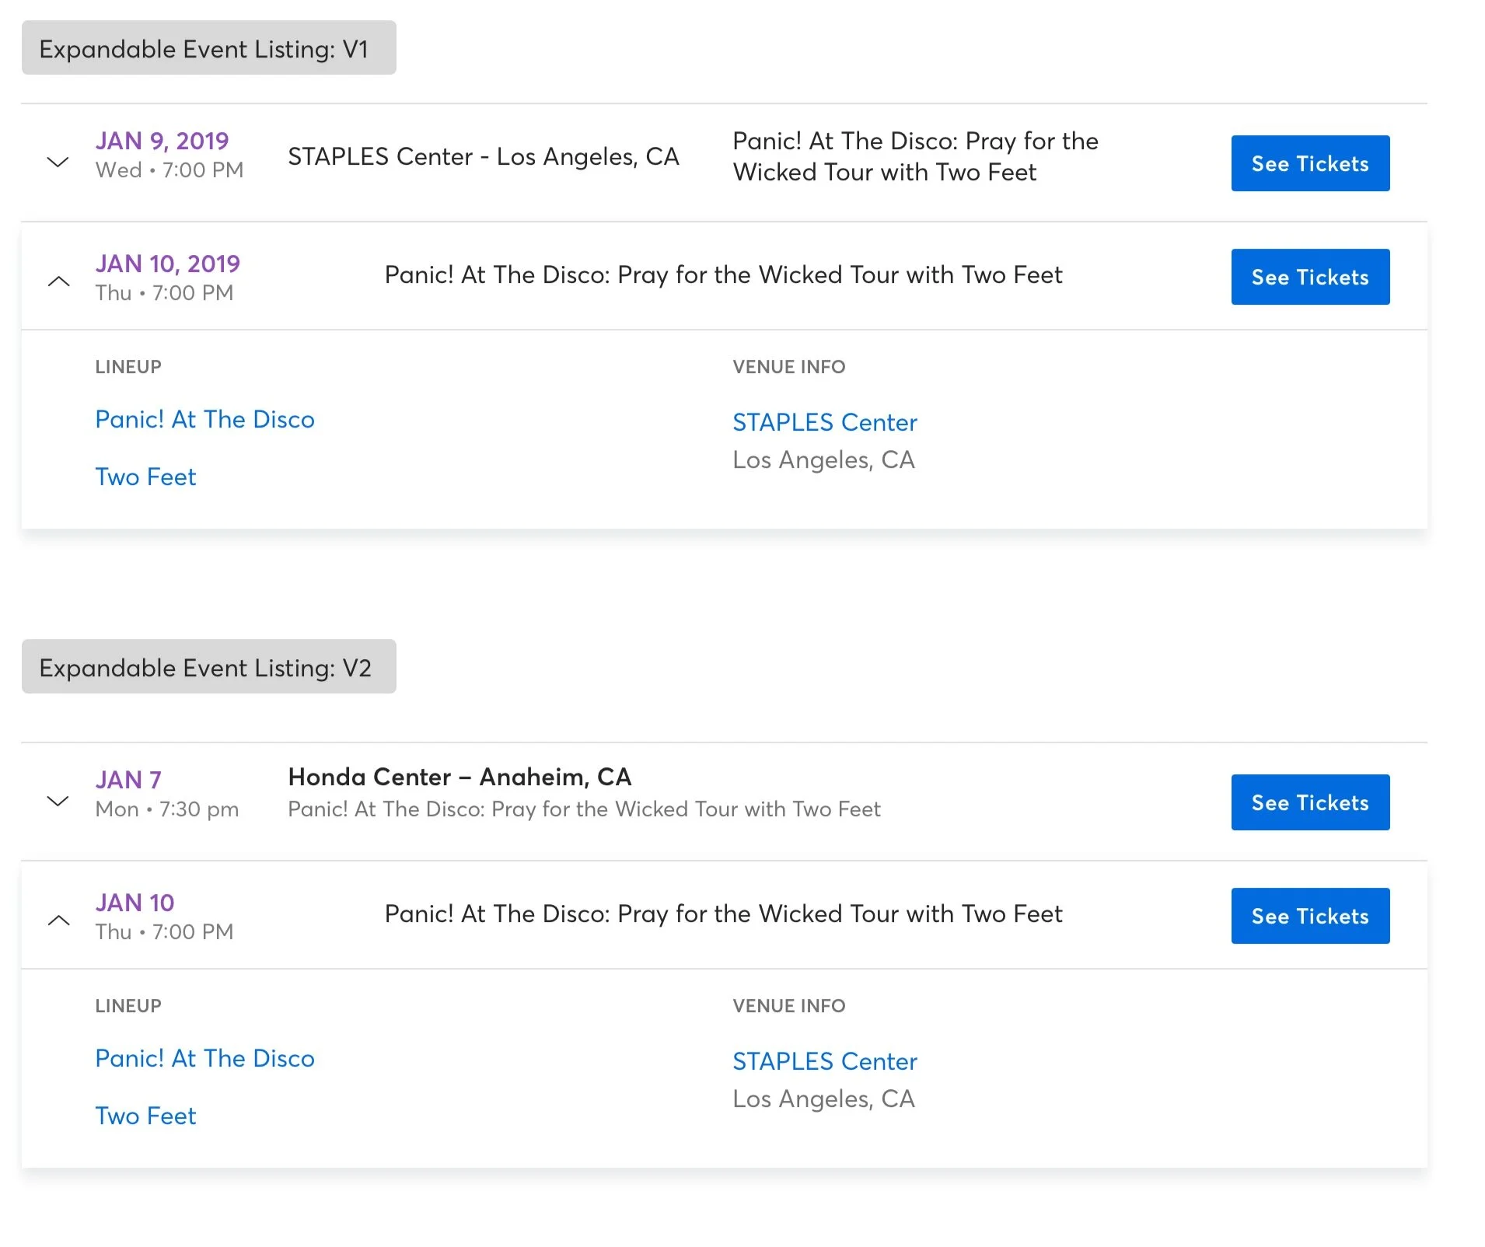Click the 'Mon • 7:30 pm' time text

point(167,809)
